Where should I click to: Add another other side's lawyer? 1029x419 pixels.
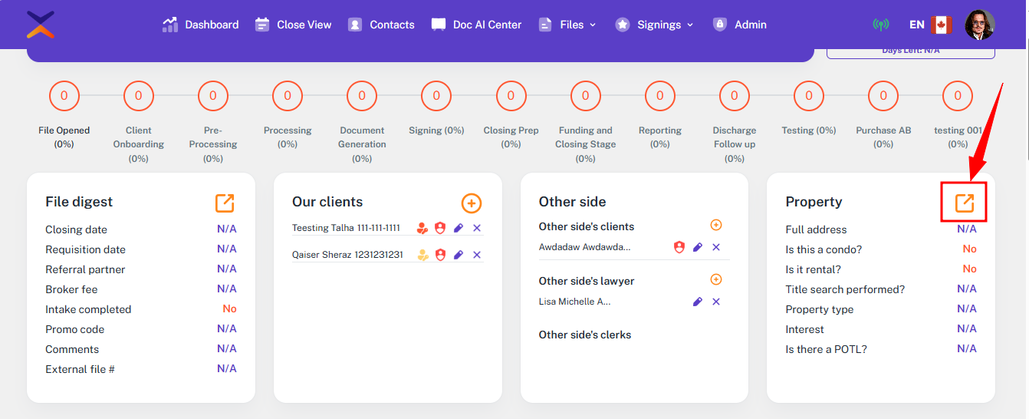pos(716,280)
